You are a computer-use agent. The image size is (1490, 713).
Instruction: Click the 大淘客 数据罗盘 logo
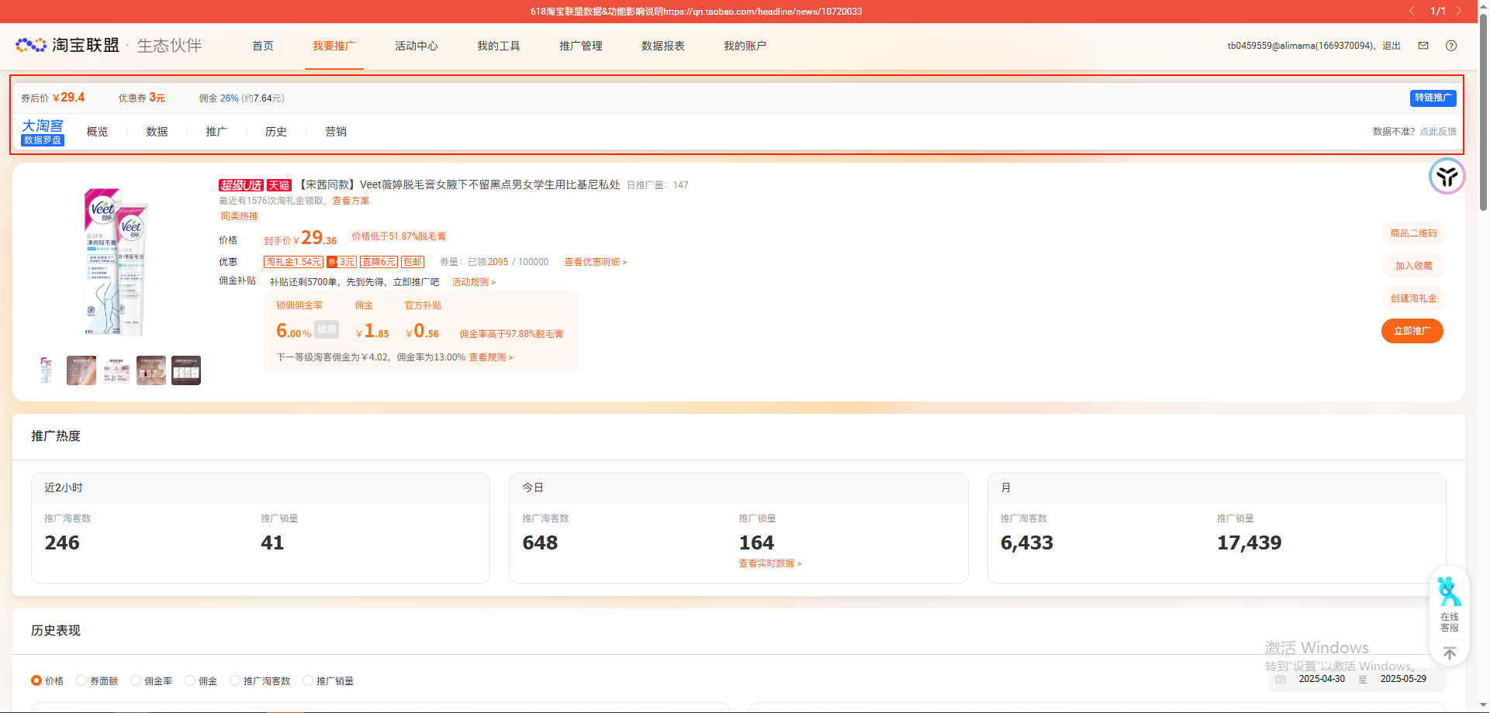[43, 132]
